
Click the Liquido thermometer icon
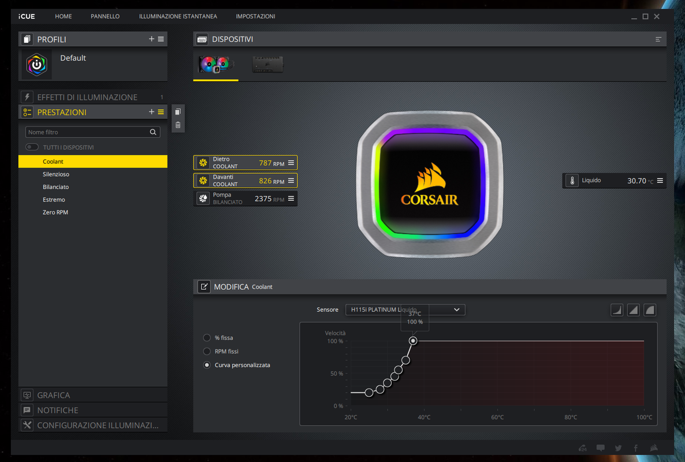click(x=572, y=180)
